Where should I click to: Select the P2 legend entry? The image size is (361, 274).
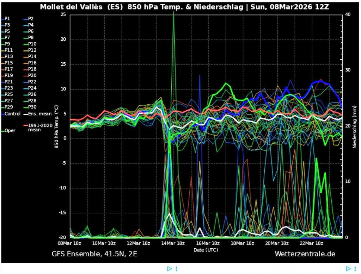tap(29, 19)
